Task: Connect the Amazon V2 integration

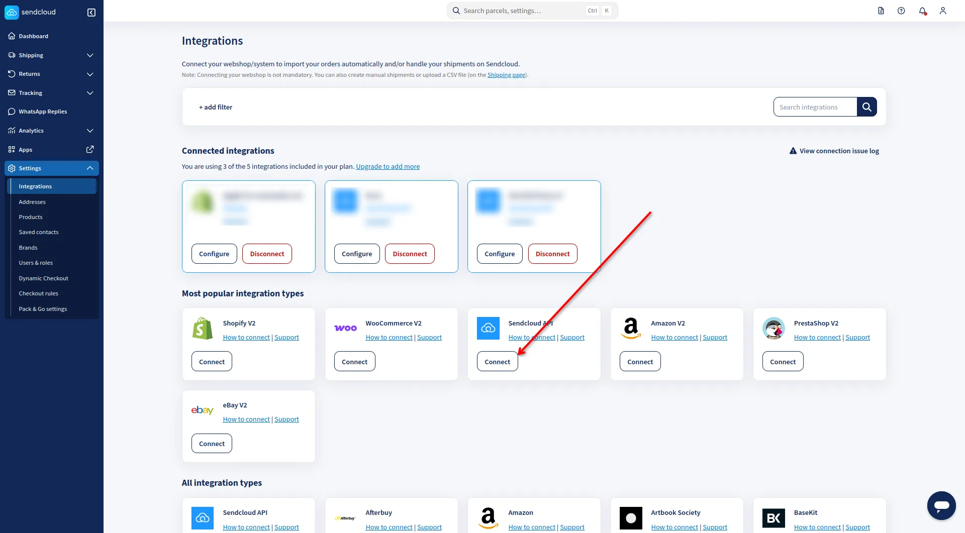Action: pyautogui.click(x=640, y=362)
